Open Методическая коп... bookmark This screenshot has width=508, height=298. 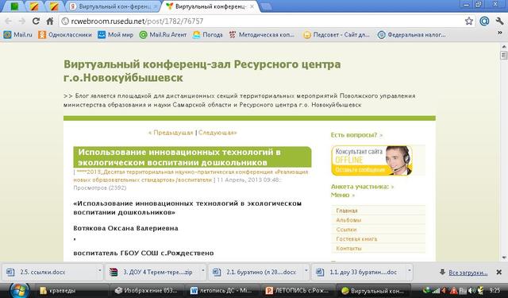coord(261,35)
